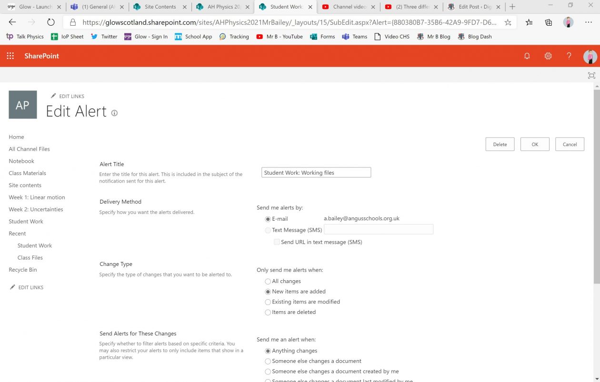600x382 pixels.
Task: Open Notebook in the left navigation
Action: tap(21, 161)
